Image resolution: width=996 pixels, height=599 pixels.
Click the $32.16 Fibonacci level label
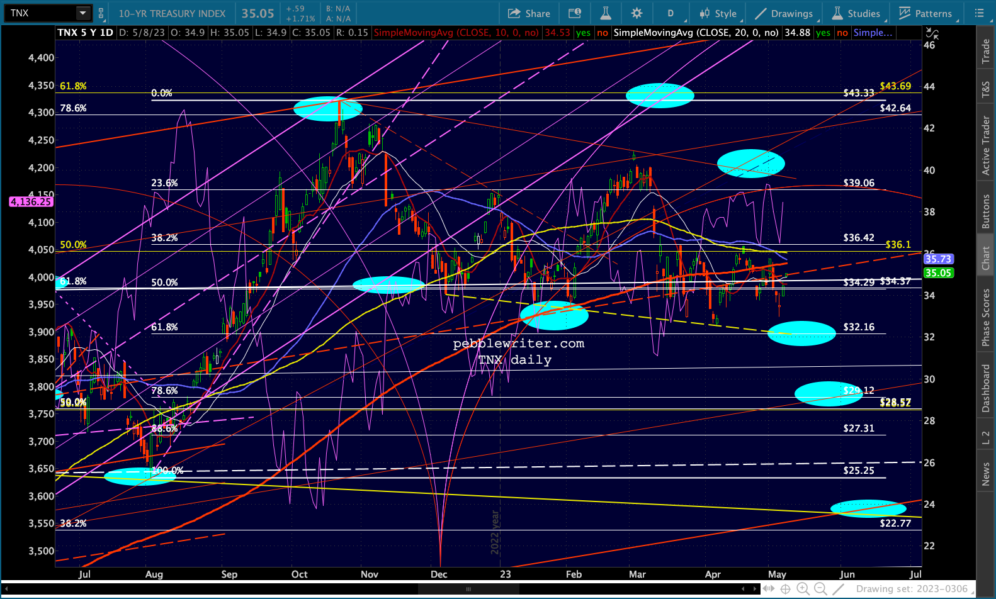[x=859, y=327]
